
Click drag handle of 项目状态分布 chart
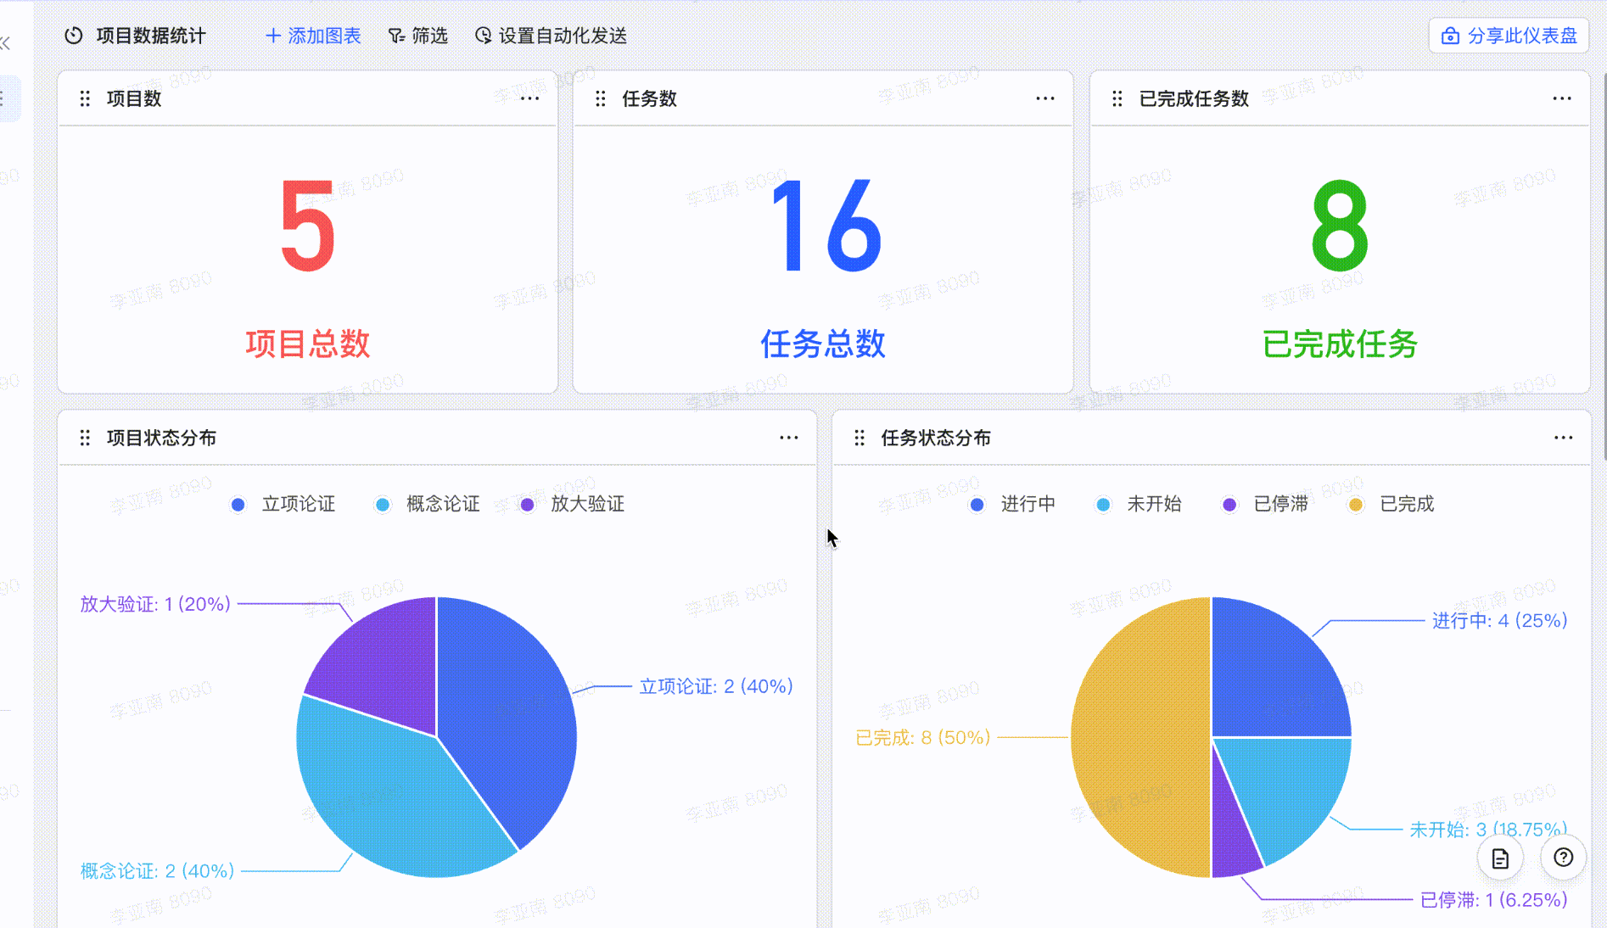[85, 438]
